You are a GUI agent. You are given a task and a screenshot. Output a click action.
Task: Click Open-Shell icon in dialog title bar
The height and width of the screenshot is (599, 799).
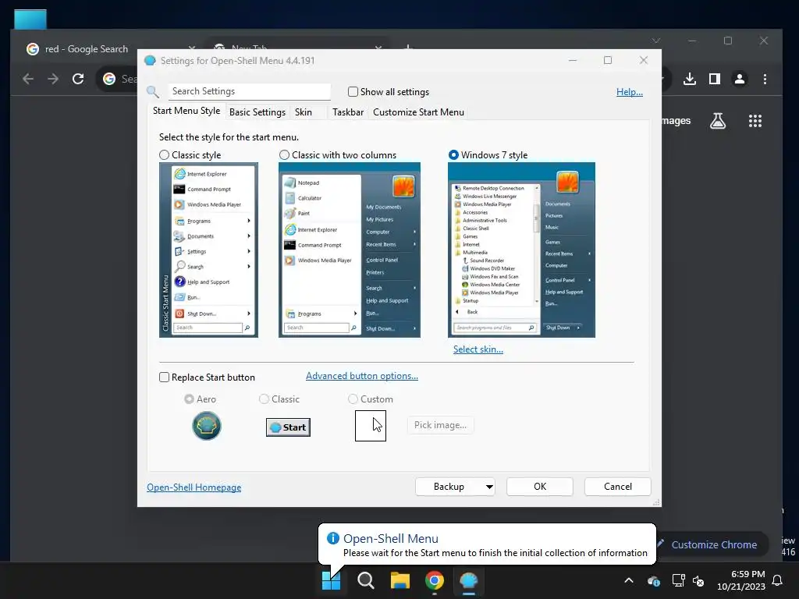click(x=150, y=61)
